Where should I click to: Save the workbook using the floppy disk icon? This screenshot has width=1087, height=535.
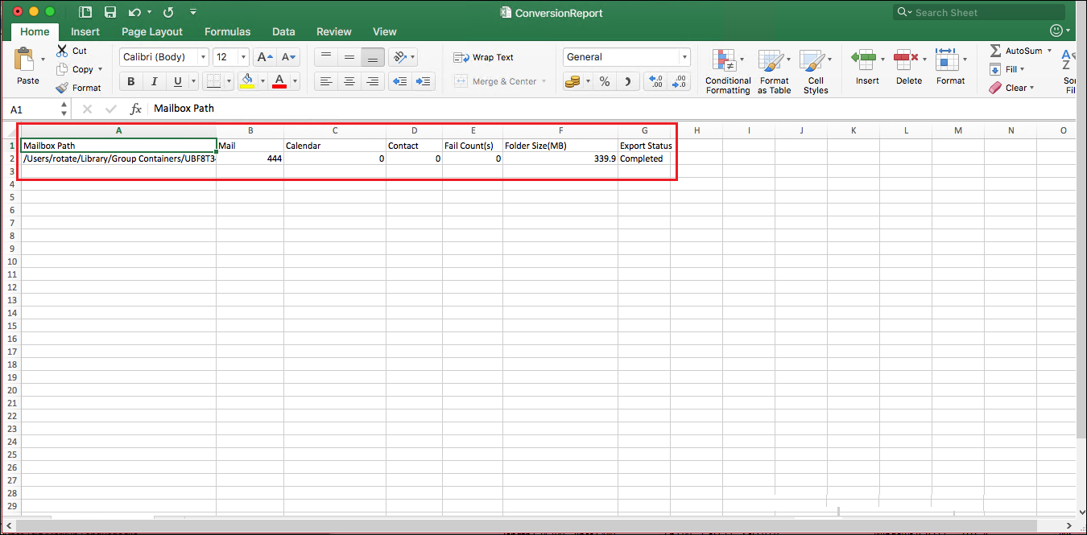click(x=110, y=13)
